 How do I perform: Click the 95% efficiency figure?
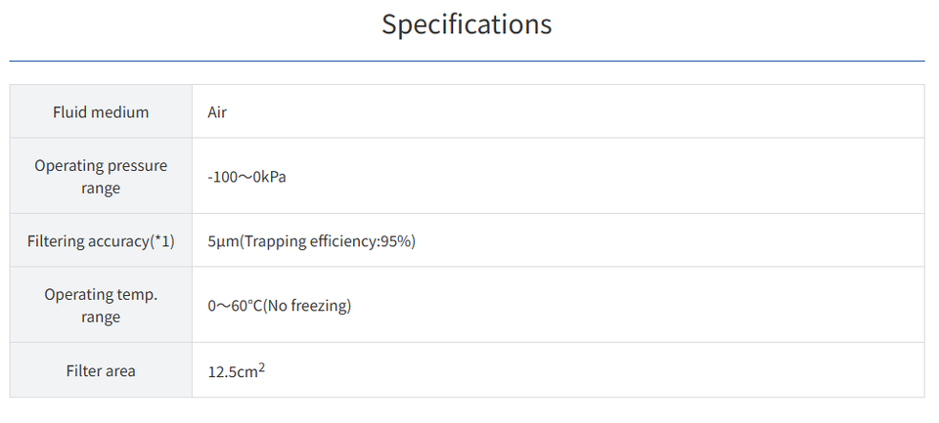click(396, 241)
